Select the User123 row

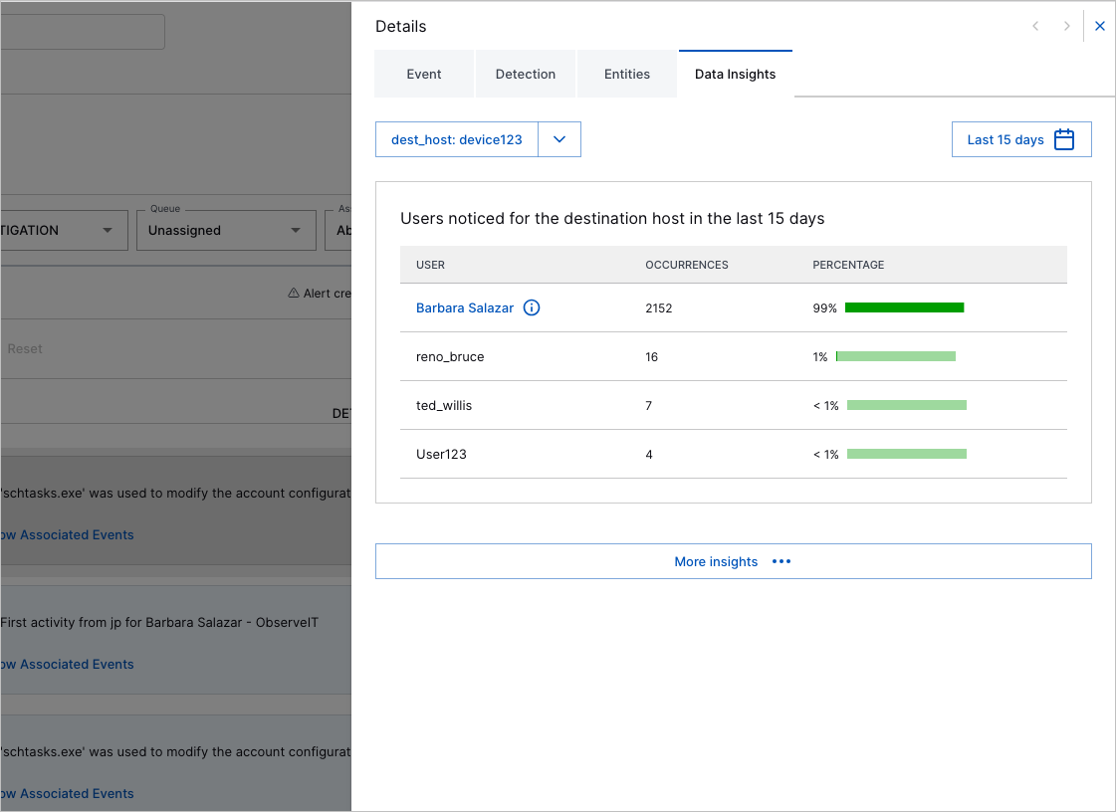click(x=733, y=454)
